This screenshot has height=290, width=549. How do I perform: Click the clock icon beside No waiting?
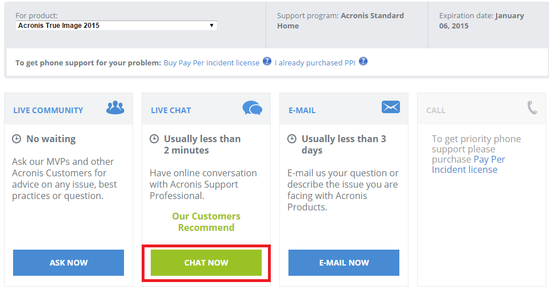(16, 139)
